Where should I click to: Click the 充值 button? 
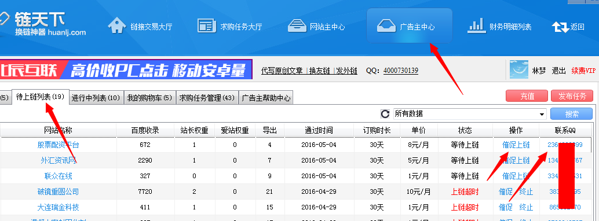(527, 96)
